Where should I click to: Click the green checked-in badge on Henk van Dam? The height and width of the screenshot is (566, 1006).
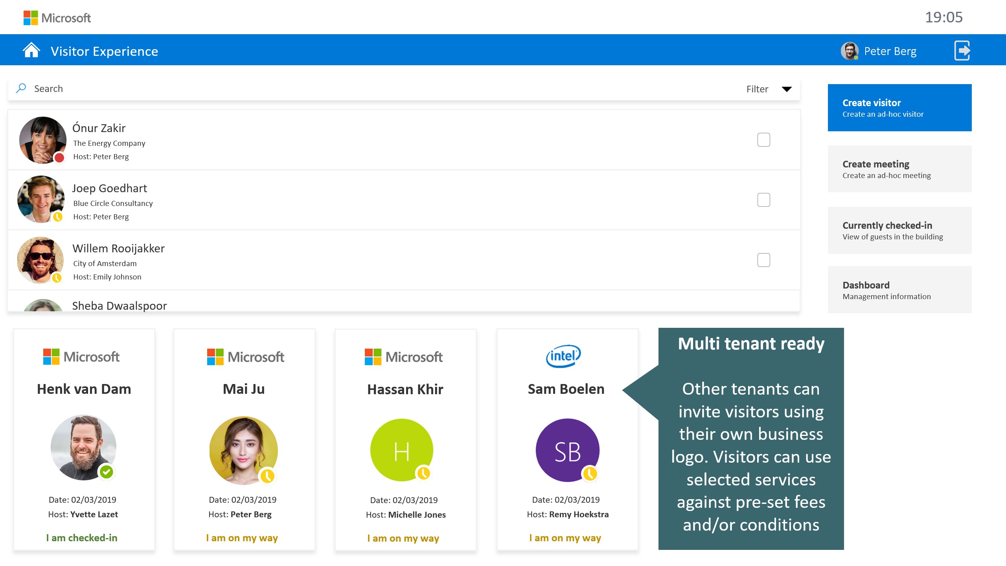pos(107,471)
